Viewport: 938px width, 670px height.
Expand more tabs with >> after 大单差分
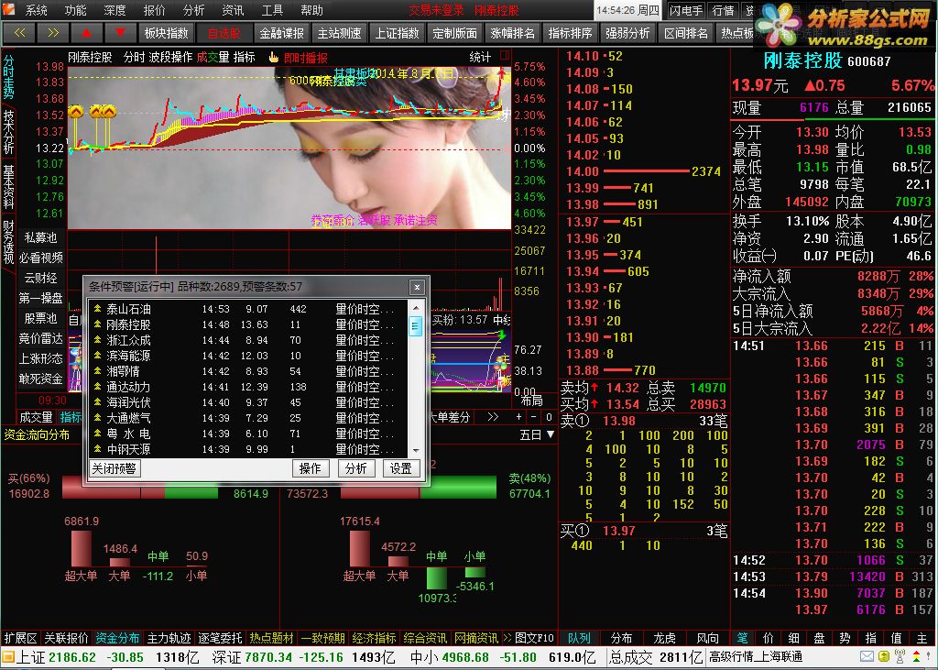click(x=492, y=417)
